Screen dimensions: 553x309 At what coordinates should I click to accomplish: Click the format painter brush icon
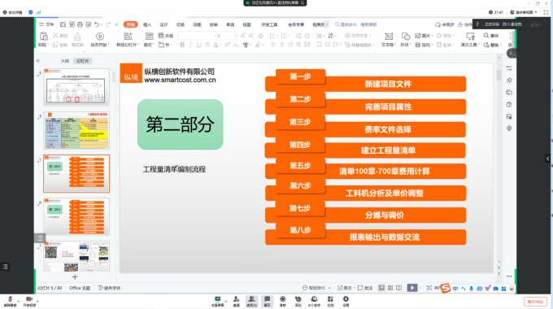point(77,37)
